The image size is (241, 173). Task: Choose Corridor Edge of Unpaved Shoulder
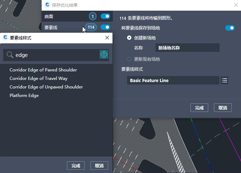[46, 87]
